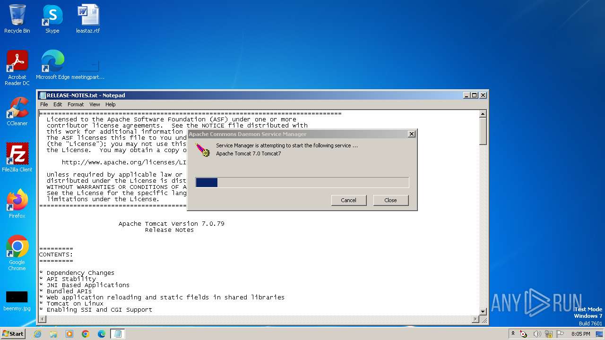Select the beenmy.jpg desktop file
Image resolution: width=605 pixels, height=340 pixels.
[17, 301]
